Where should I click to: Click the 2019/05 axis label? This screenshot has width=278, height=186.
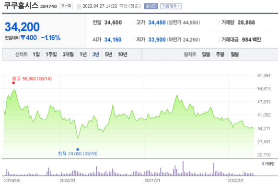tap(12, 181)
